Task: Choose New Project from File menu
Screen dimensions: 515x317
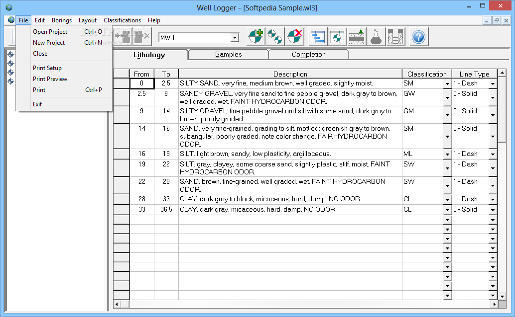Action: pos(64,43)
